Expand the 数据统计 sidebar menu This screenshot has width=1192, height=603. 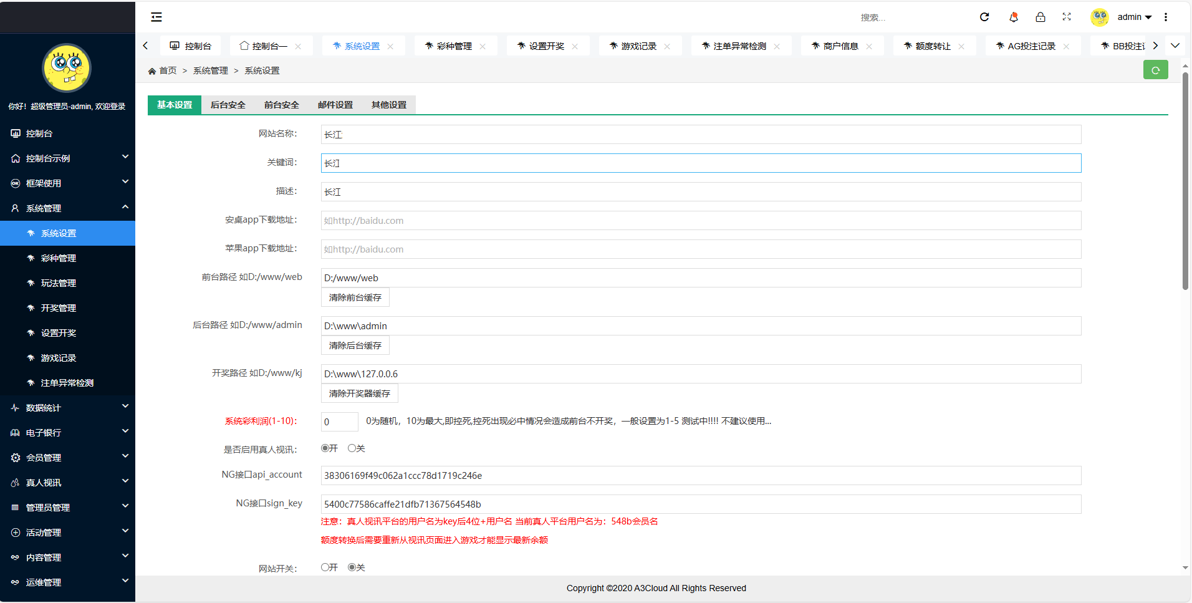click(x=67, y=408)
